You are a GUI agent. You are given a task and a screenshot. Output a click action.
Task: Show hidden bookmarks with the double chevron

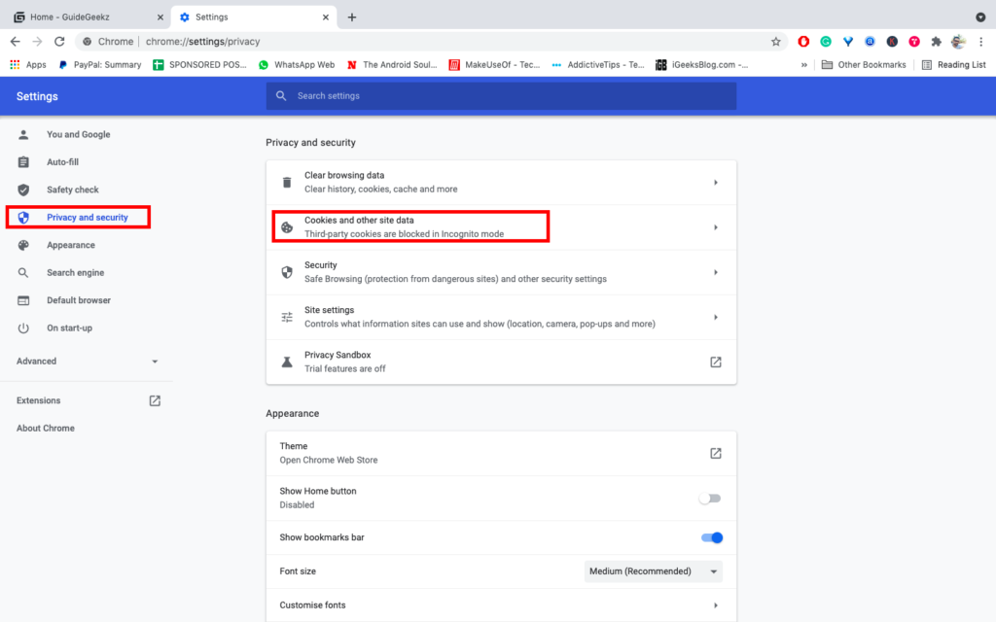(804, 65)
